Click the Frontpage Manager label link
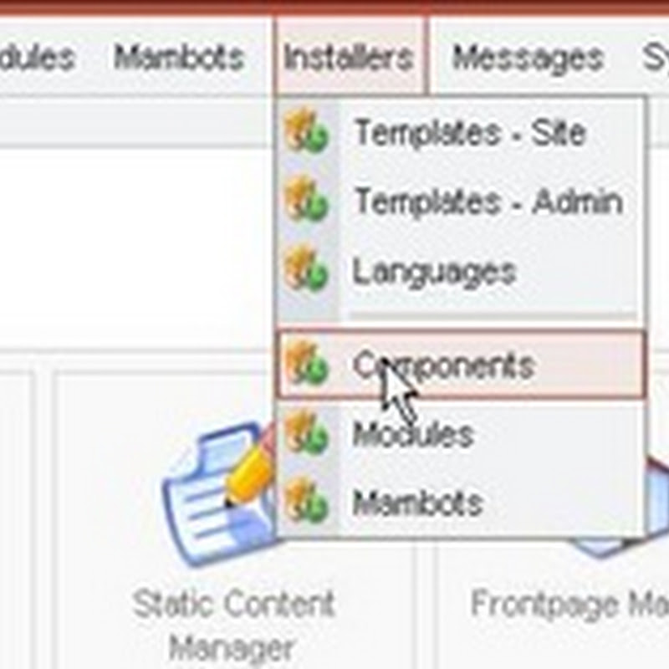 pyautogui.click(x=570, y=603)
